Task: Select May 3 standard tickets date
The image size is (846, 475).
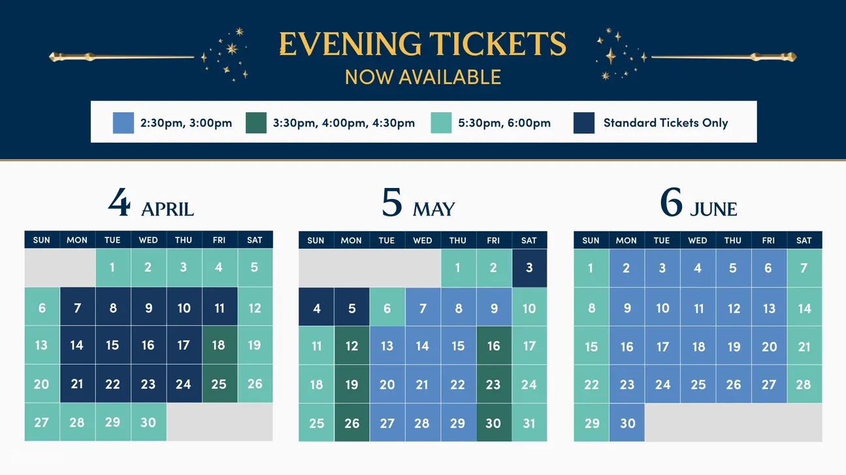Action: coord(529,268)
